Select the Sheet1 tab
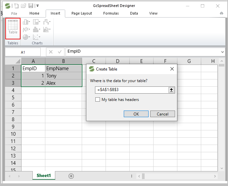The width and height of the screenshot is (228, 186). (44, 175)
